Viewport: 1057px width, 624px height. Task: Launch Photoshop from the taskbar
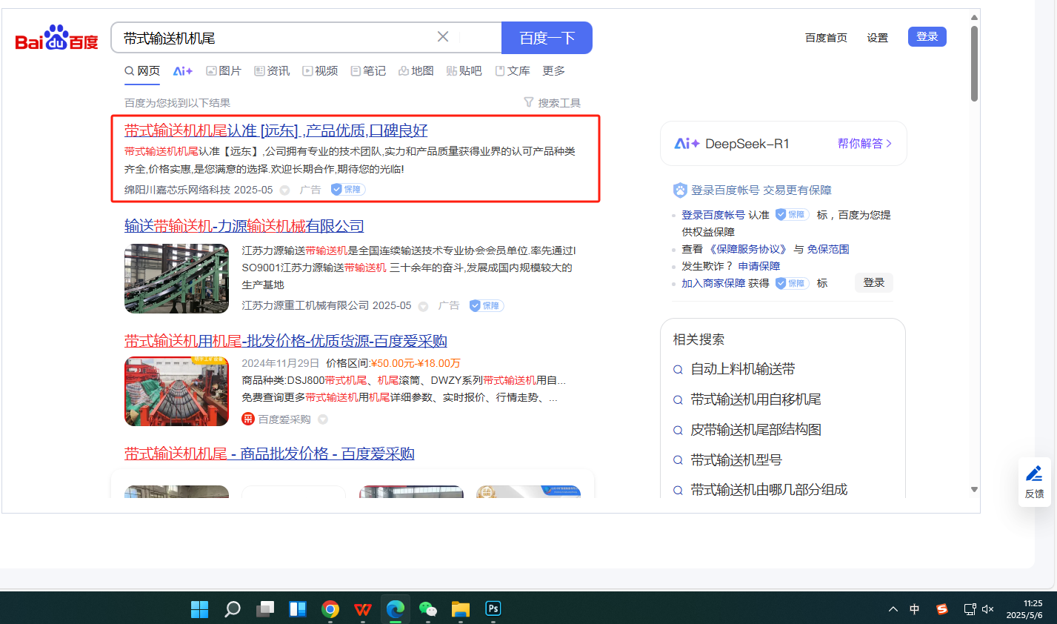coord(493,609)
